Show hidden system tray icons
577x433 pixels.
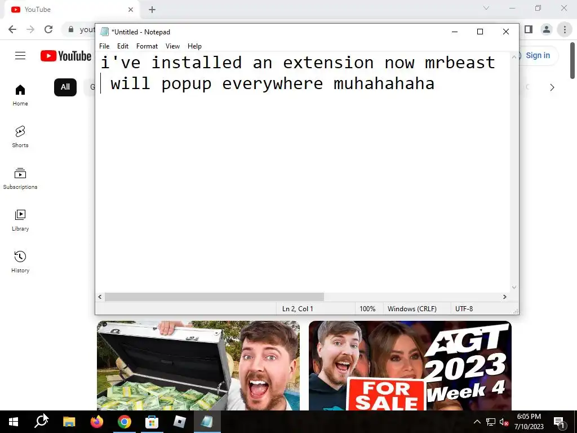477,422
